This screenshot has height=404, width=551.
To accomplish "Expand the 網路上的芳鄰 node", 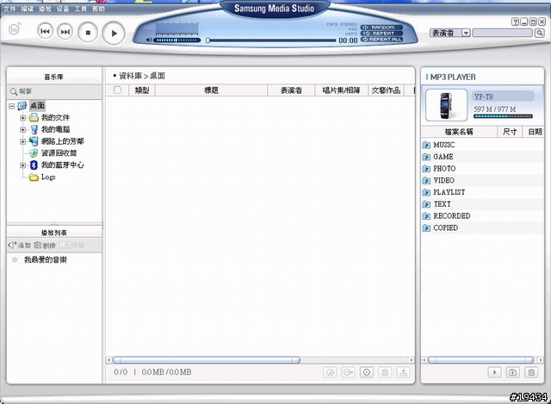I will [x=23, y=141].
